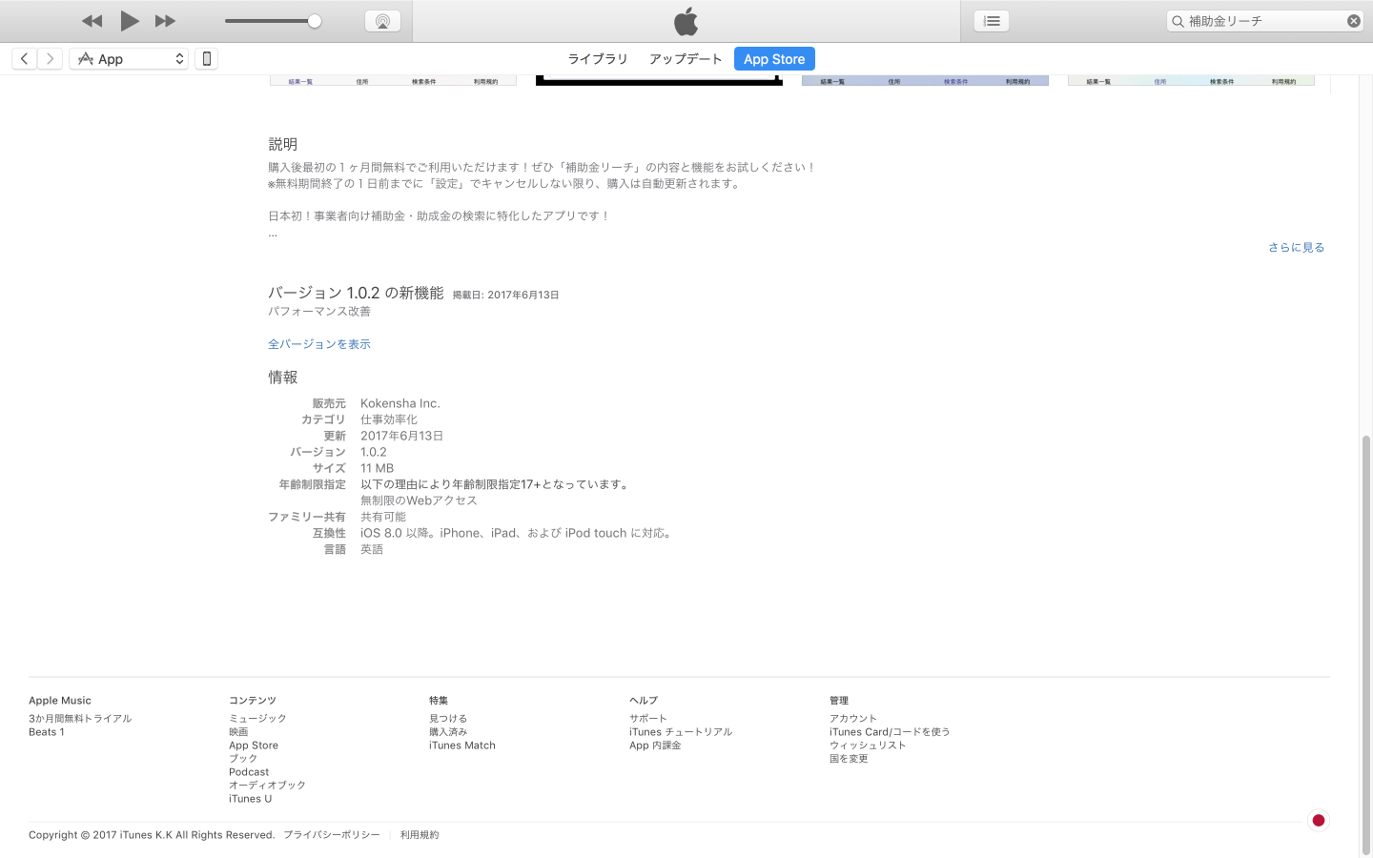
Task: Open the App media type dropdown
Action: pos(129,59)
